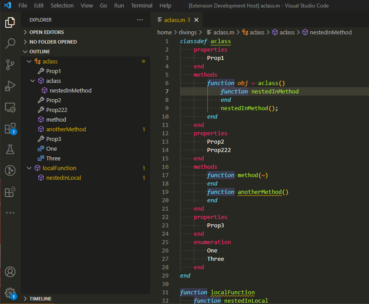Open the Remote Explorer icon

(x=10, y=108)
